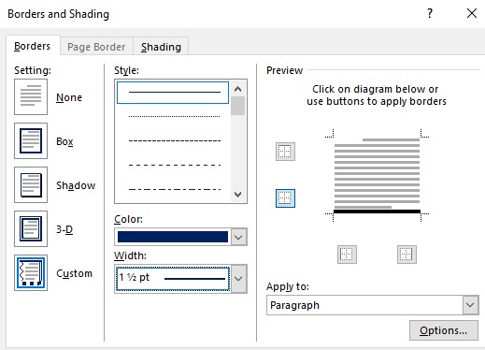
Task: Click the Shadow setting label
Action: pyautogui.click(x=76, y=185)
